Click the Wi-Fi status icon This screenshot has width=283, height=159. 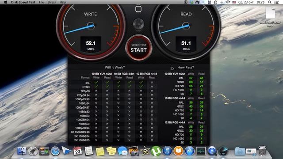pyautogui.click(x=228, y=2)
